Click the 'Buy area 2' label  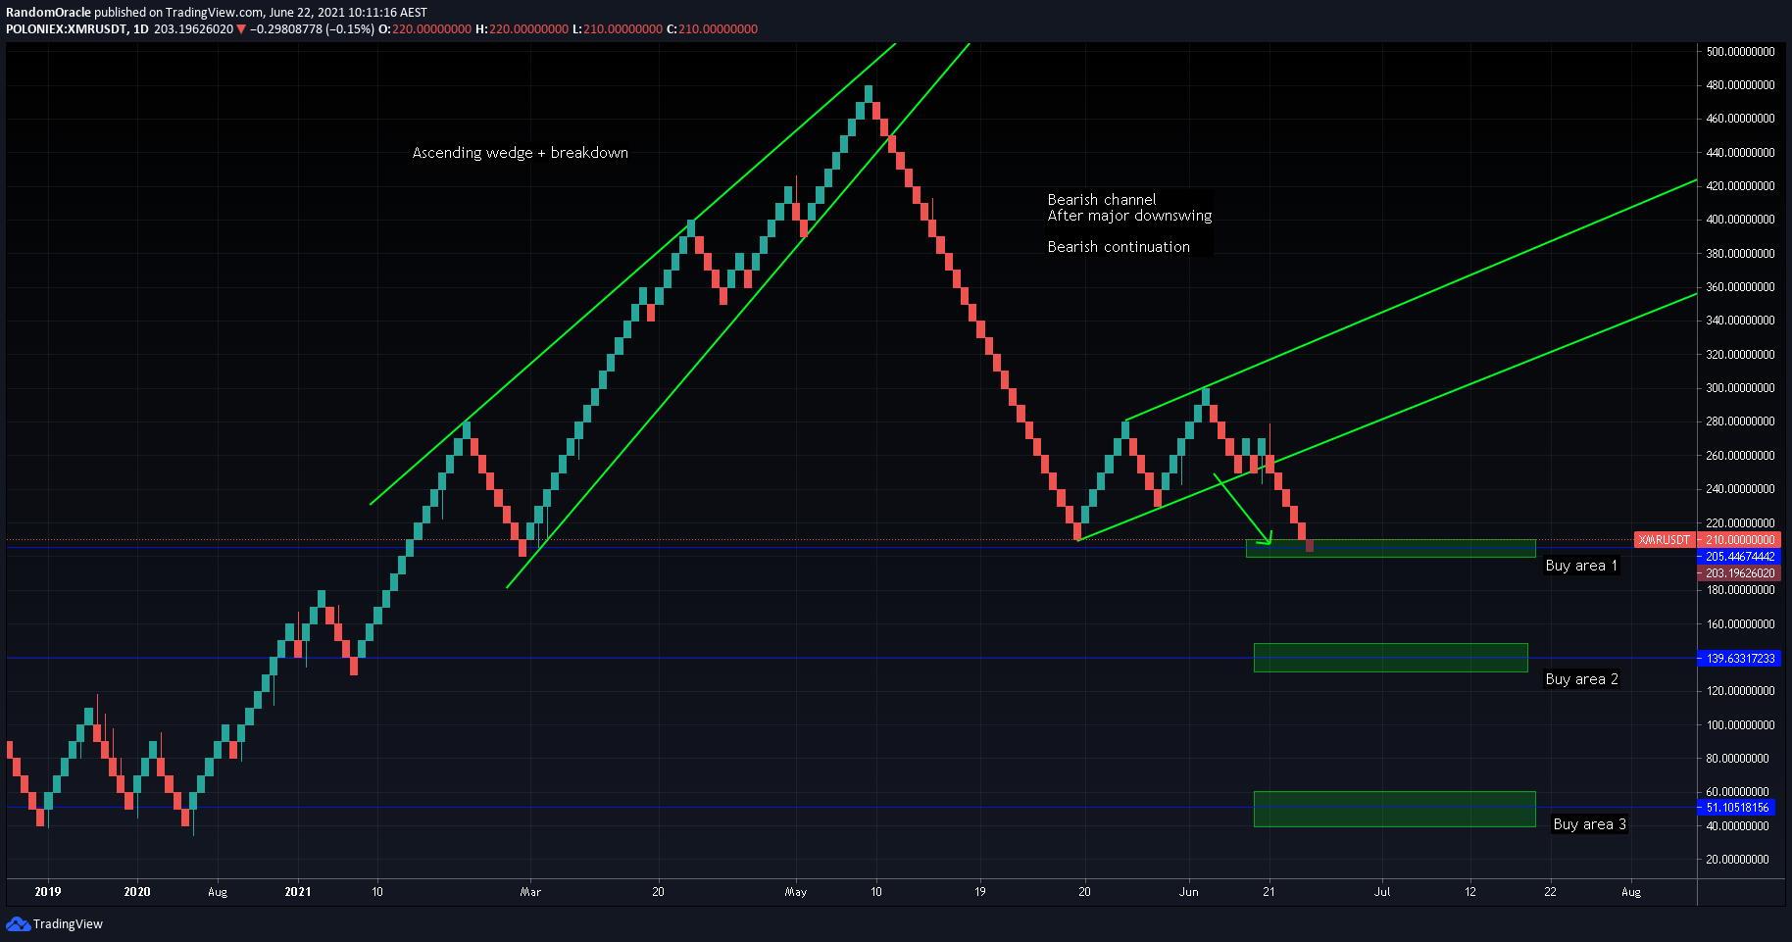[x=1581, y=679]
